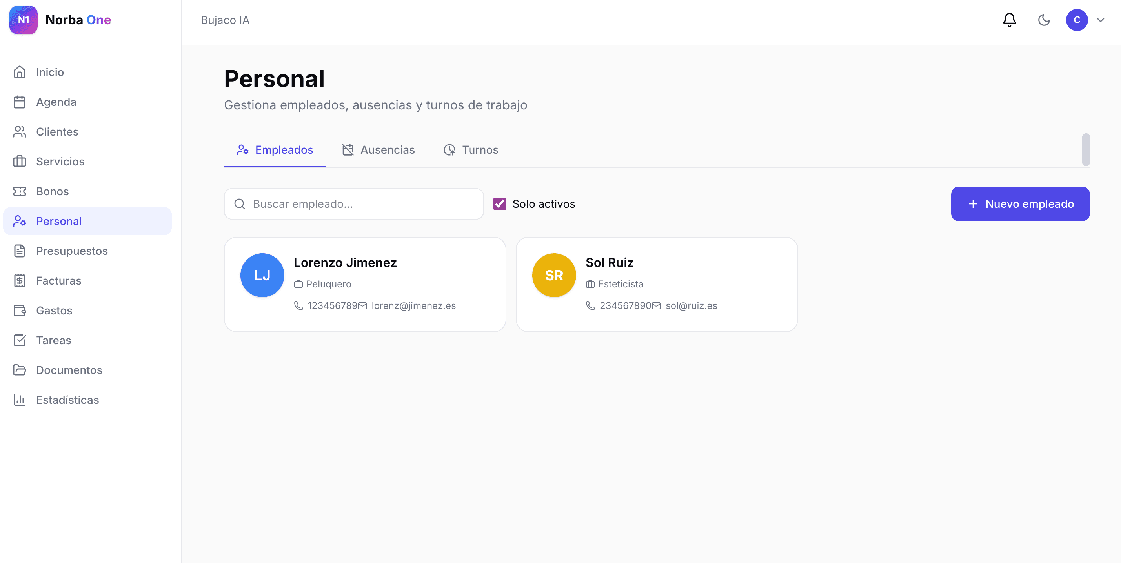Click the Ausencias calendar-off icon
Viewport: 1121px width, 563px height.
(348, 150)
